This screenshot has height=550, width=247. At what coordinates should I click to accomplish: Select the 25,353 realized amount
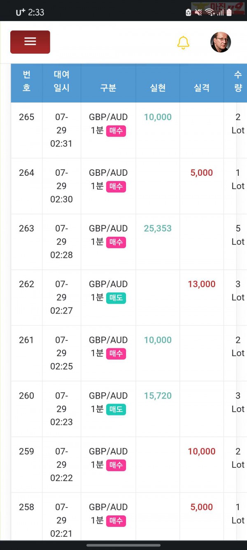158,229
